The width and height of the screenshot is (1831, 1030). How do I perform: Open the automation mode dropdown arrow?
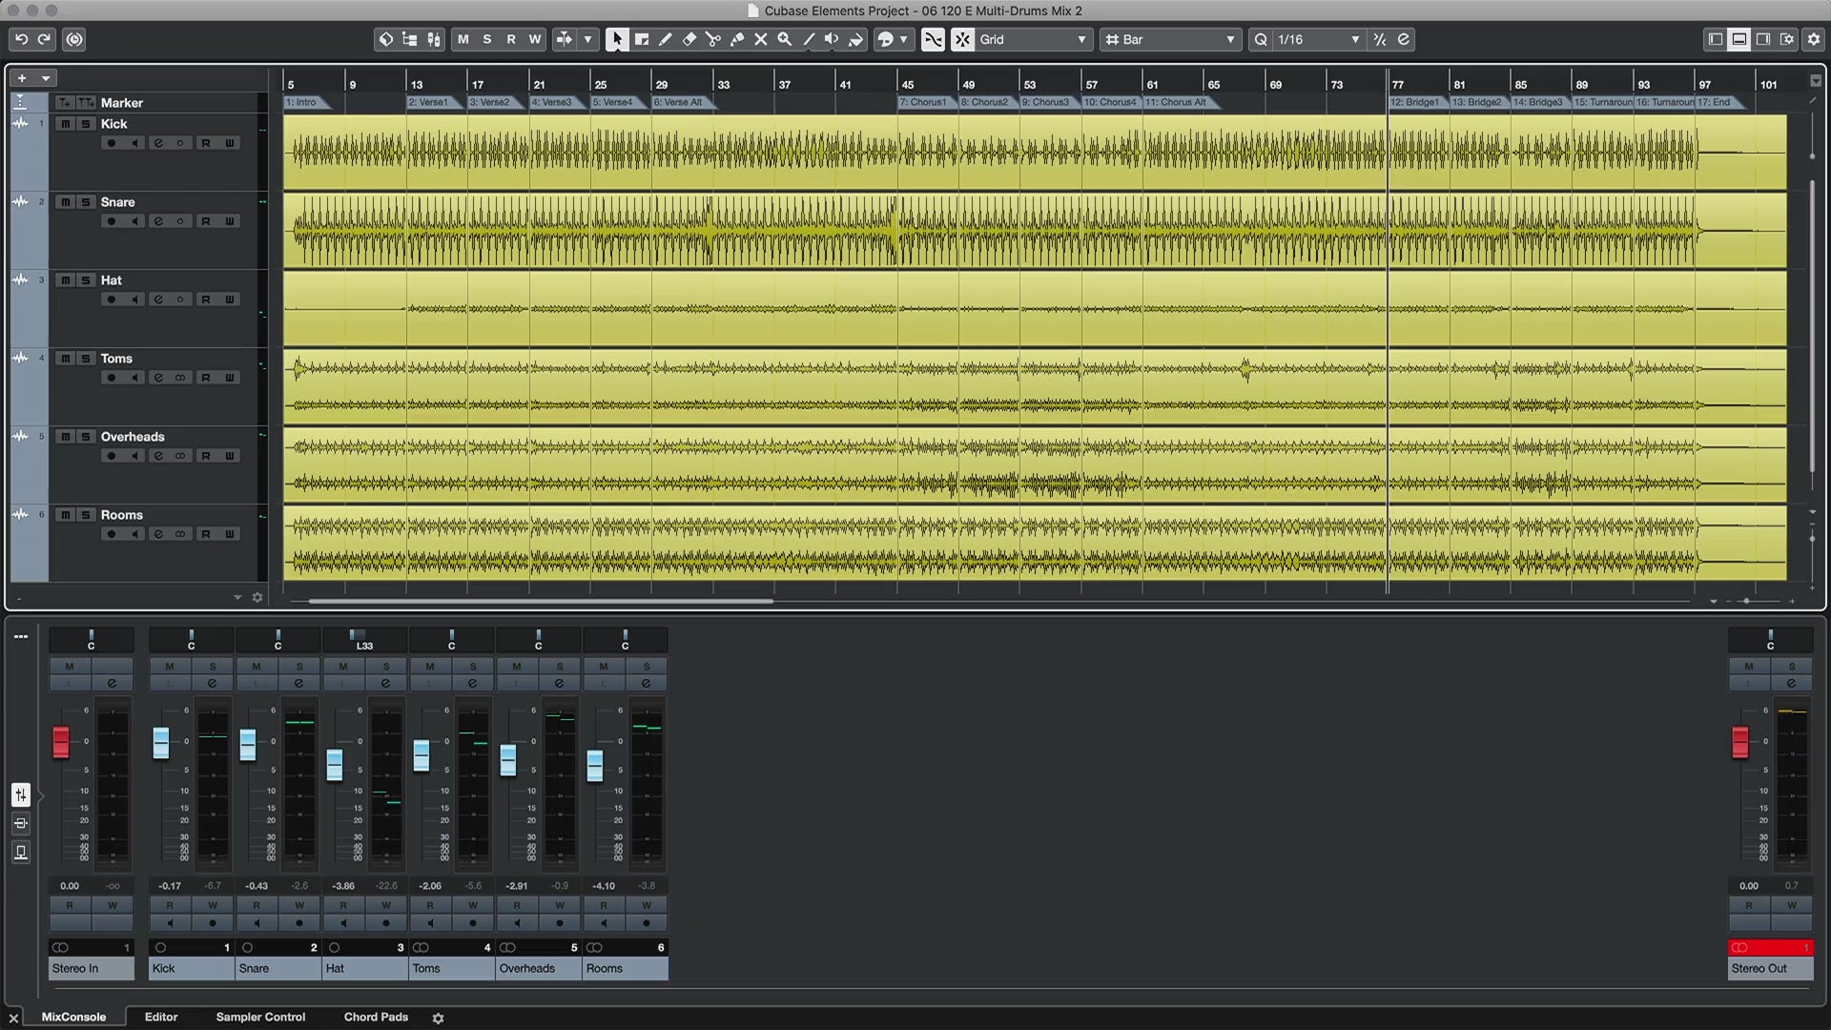[x=587, y=39]
